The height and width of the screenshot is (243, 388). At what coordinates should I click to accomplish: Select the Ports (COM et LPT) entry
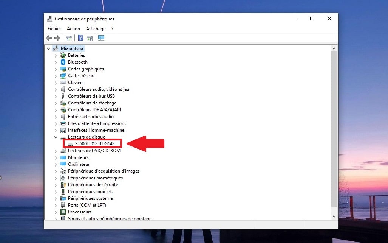pyautogui.click(x=87, y=205)
